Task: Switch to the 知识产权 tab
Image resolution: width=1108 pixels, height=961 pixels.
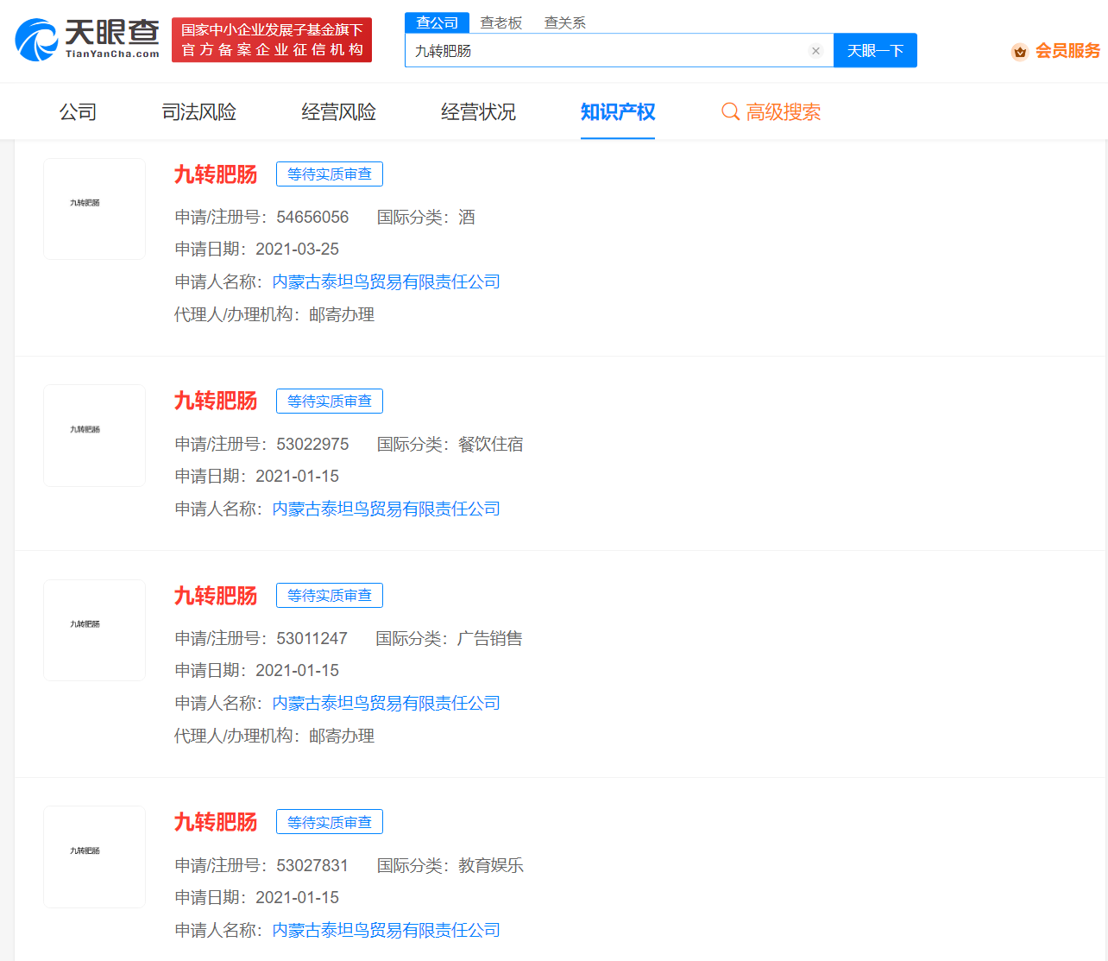Action: [618, 112]
